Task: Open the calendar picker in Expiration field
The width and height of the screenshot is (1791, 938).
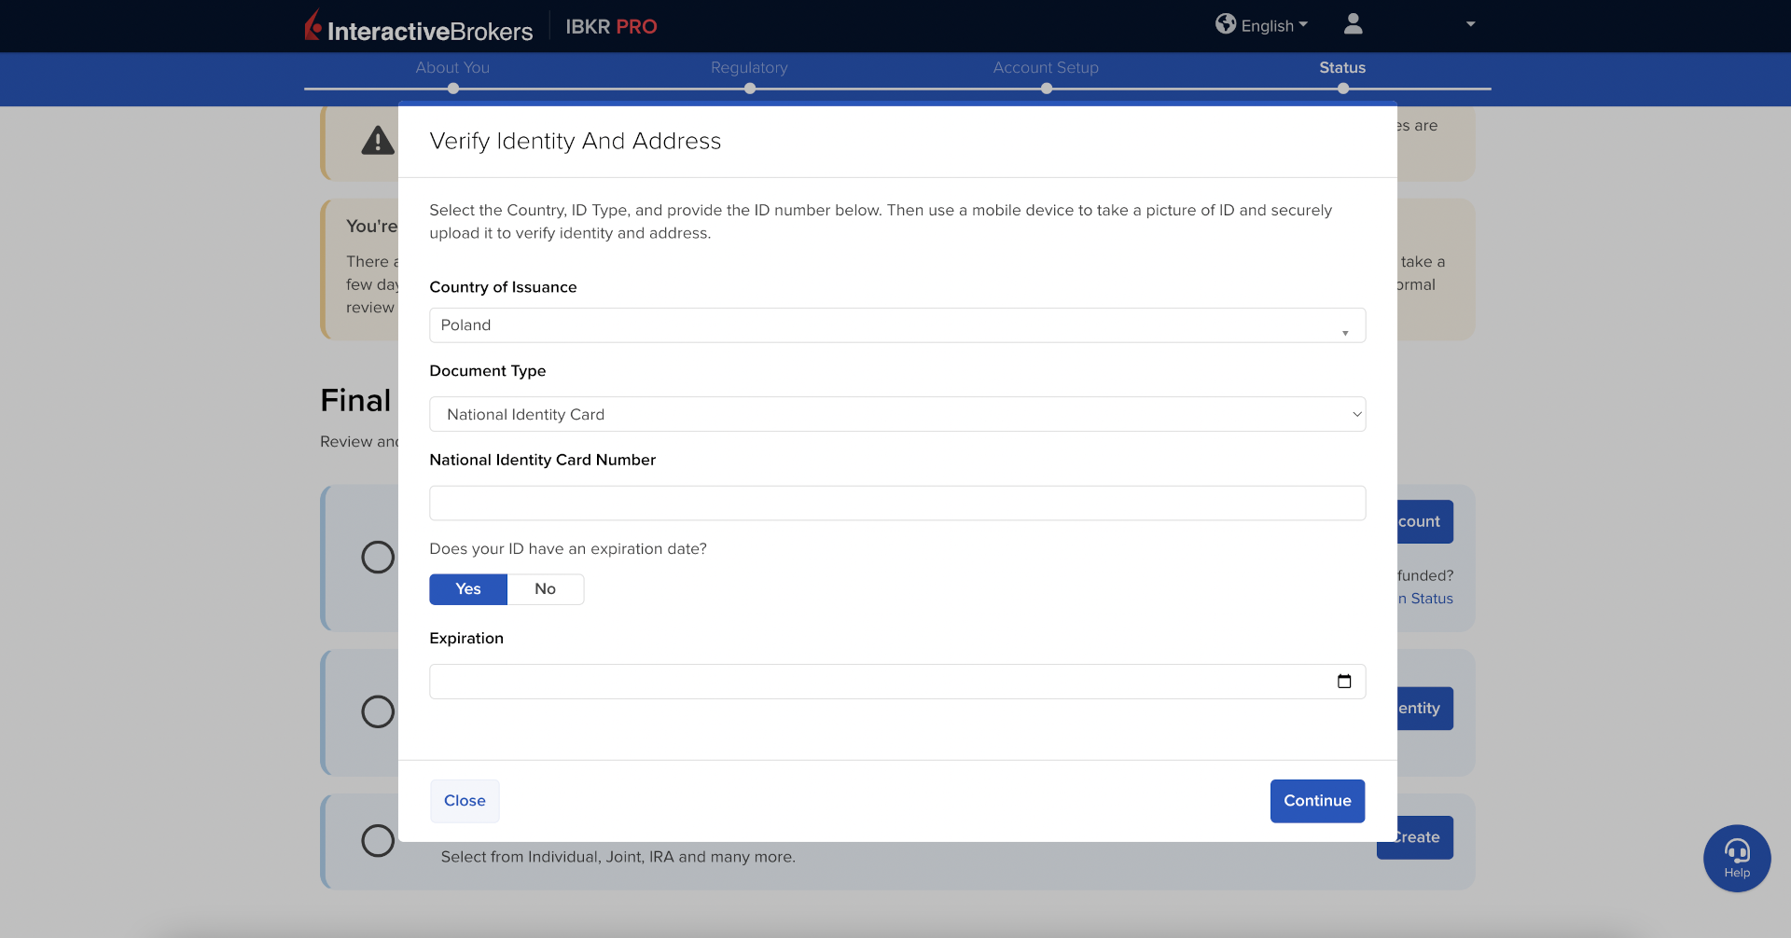Action: pyautogui.click(x=1343, y=682)
